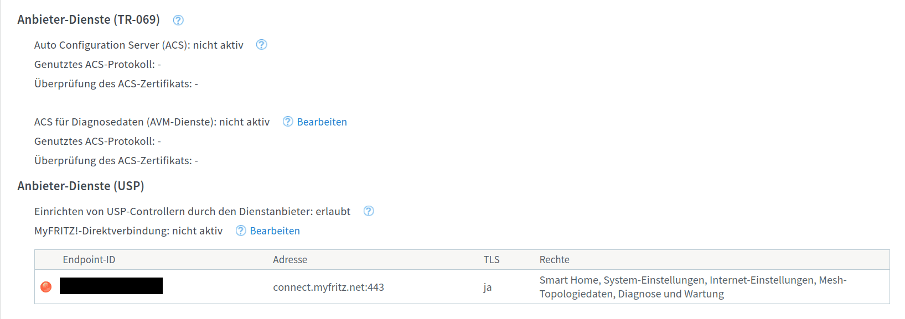The width and height of the screenshot is (905, 319).
Task: Open help icon for USP-Controller setup
Action: pos(369,211)
